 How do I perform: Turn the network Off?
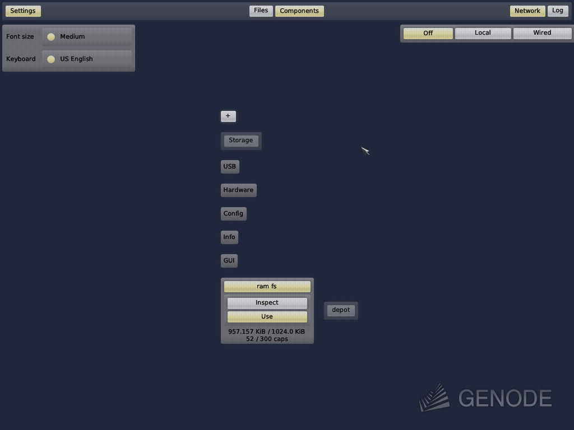coord(428,33)
